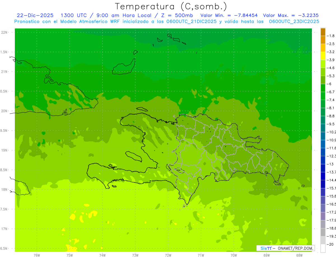Image resolution: width=336 pixels, height=259 pixels.
Task: Click the valid-until time "0600UTC_23DIC2025"
Action: pyautogui.click(x=294, y=22)
